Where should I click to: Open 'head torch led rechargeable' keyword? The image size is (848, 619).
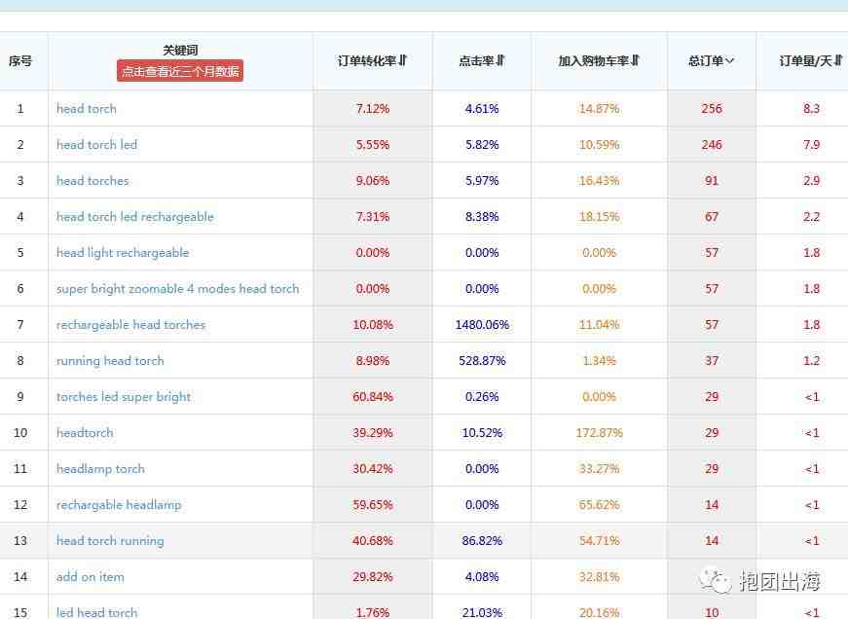[135, 217]
